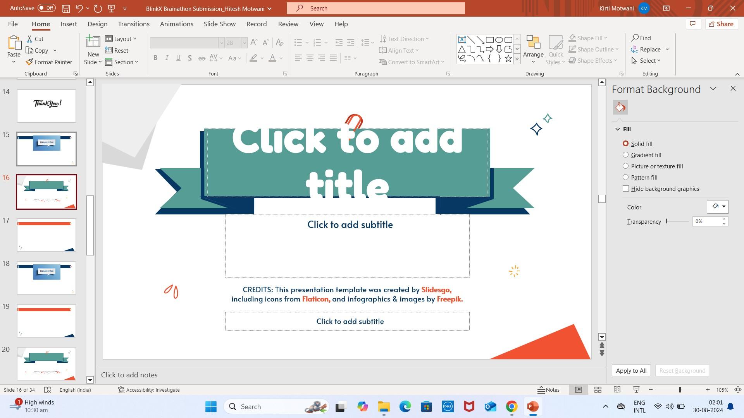Click Reading View icon in status bar
The width and height of the screenshot is (744, 418).
click(617, 390)
